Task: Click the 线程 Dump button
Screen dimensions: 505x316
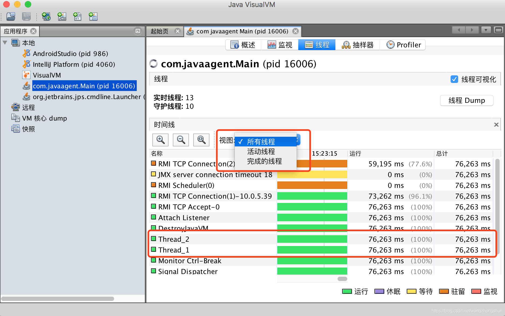Action: [467, 100]
